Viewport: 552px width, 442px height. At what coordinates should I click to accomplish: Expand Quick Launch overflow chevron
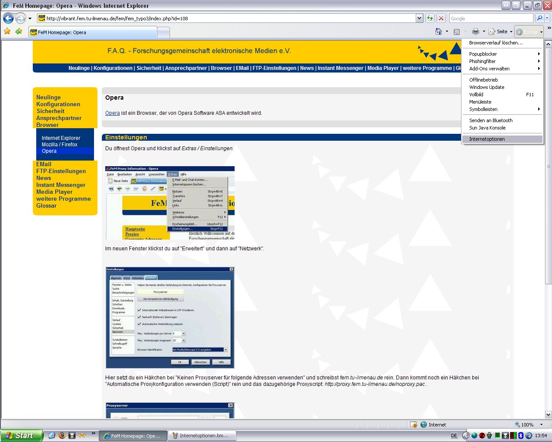click(x=93, y=433)
